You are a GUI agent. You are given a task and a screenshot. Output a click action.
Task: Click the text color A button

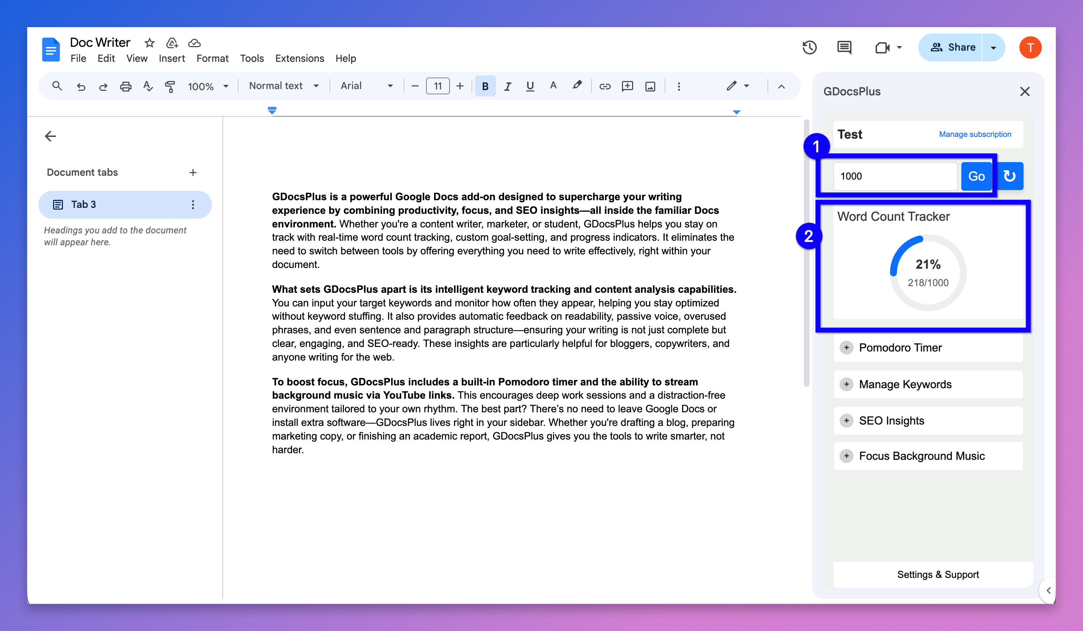tap(553, 86)
